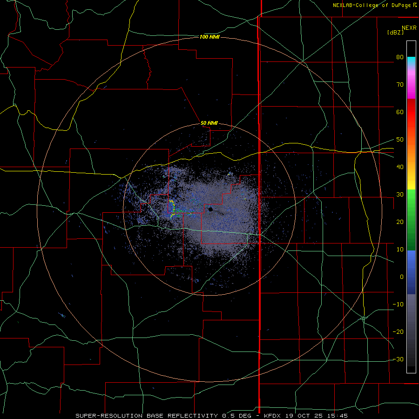Click the 0 dBZ legend value
This screenshot has width=419, height=419.
[402, 277]
